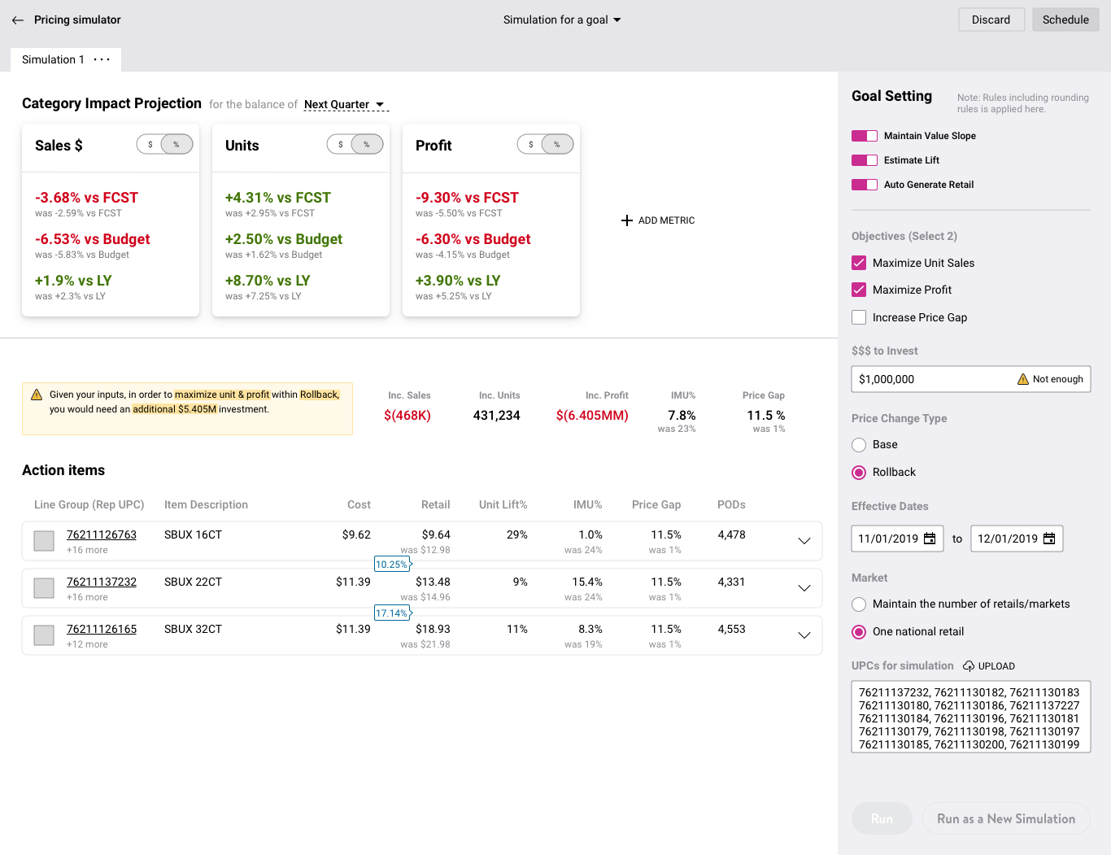The width and height of the screenshot is (1111, 855).
Task: Check the Increase Price Gap checkbox
Action: [x=859, y=317]
